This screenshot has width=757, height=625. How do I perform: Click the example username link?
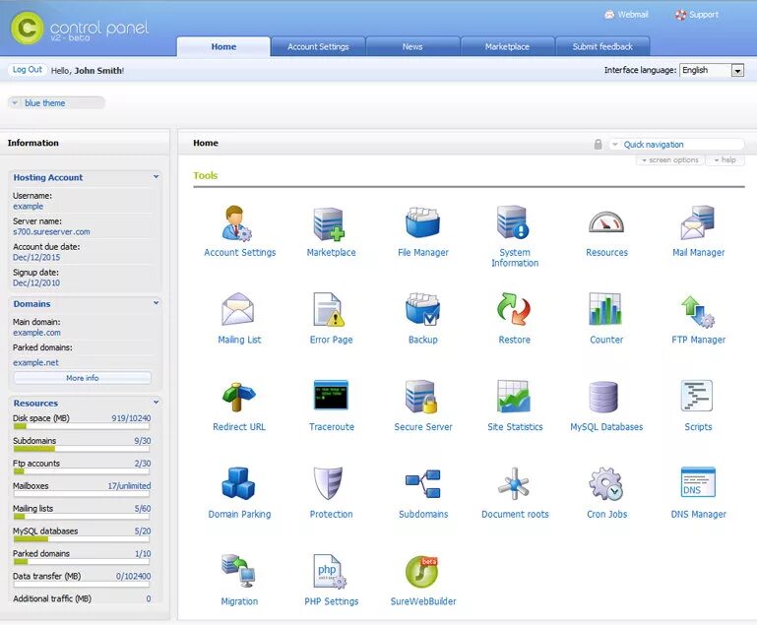[x=28, y=207]
